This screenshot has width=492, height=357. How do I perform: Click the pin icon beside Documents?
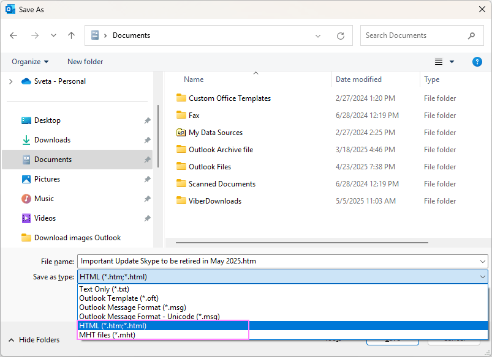(147, 160)
